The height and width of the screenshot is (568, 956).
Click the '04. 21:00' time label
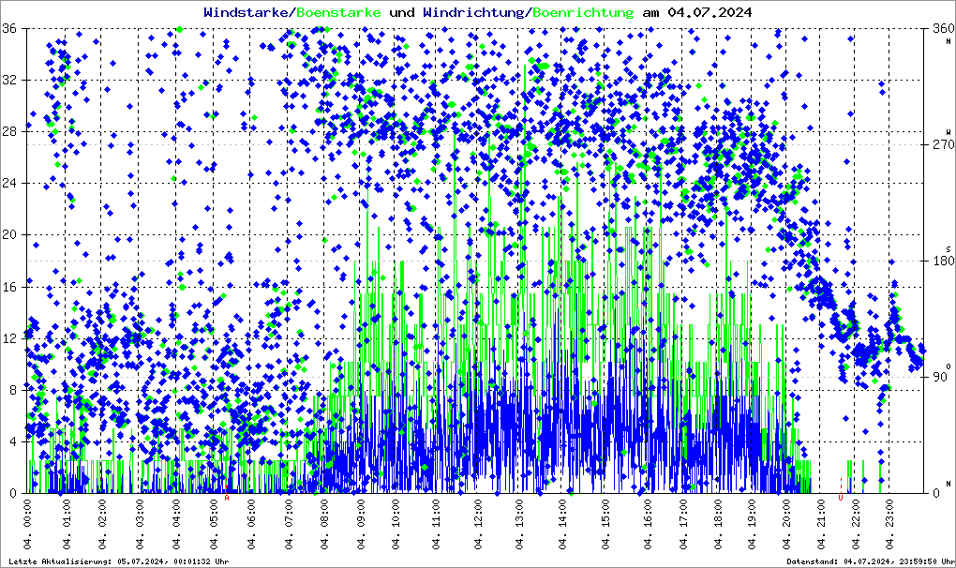821,524
